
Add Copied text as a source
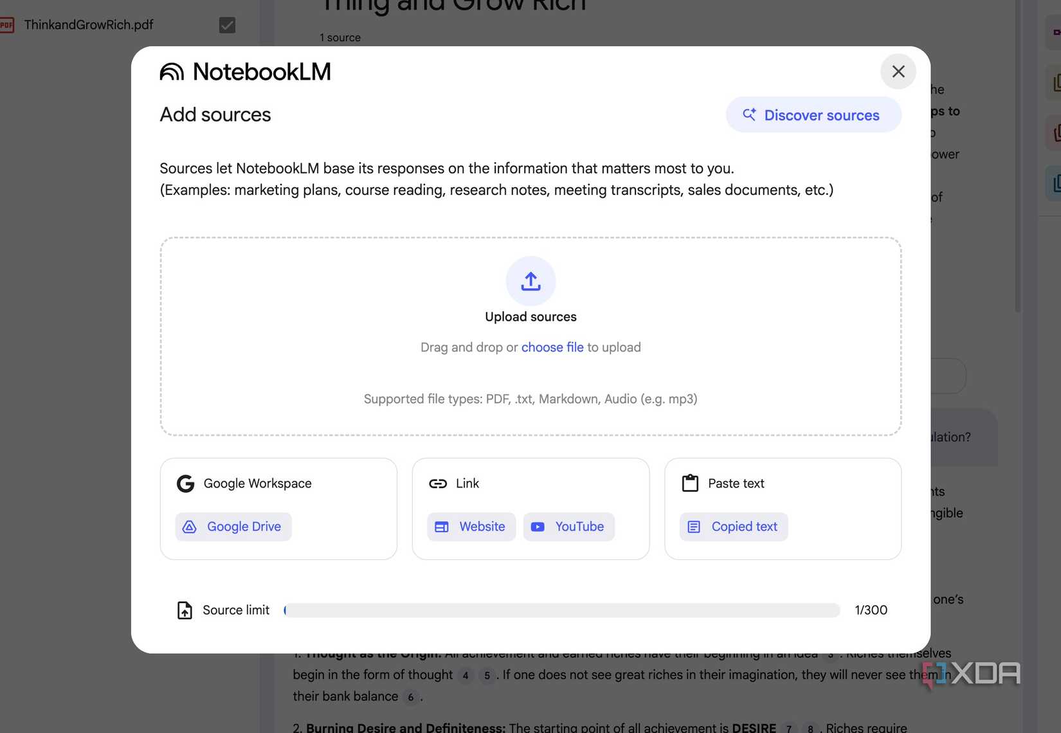734,527
